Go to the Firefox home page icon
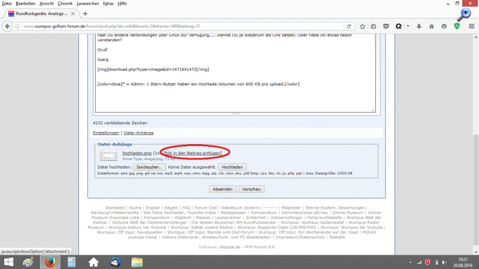Viewport: 479px width, 269px height. 431,26
